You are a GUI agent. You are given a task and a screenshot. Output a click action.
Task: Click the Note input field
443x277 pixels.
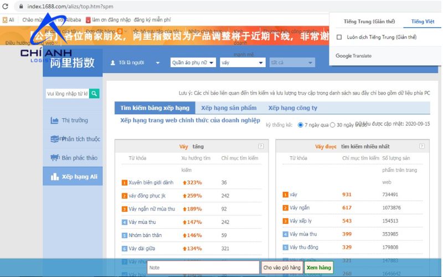click(x=203, y=268)
